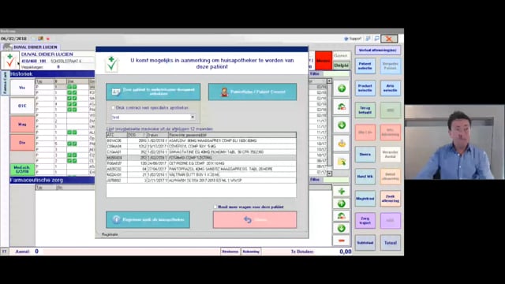Click OTC filter button in Historiek
Image resolution: width=505 pixels, height=284 pixels.
click(22, 106)
